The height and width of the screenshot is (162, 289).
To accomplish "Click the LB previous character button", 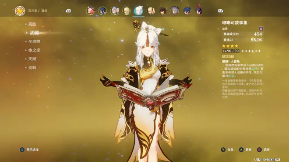I will (x=68, y=11).
